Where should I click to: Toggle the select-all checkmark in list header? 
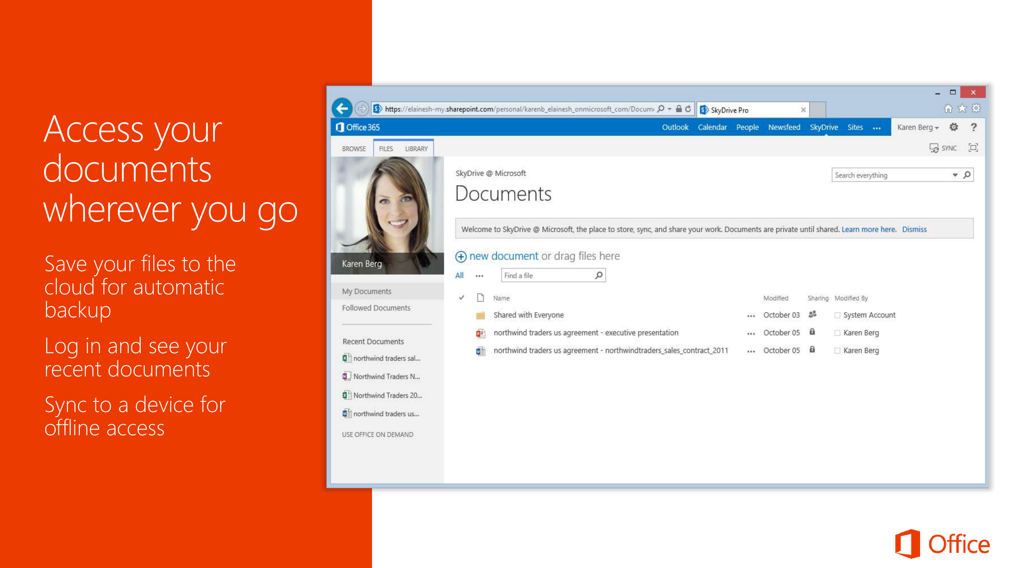pos(461,298)
